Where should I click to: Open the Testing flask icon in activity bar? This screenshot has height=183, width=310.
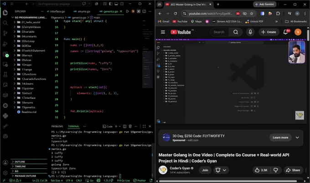pyautogui.click(x=5, y=74)
